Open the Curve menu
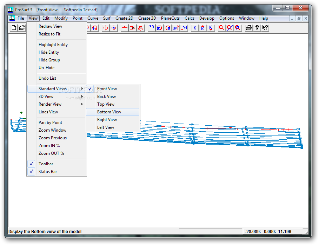The width and height of the screenshot is (319, 245). pos(93,18)
